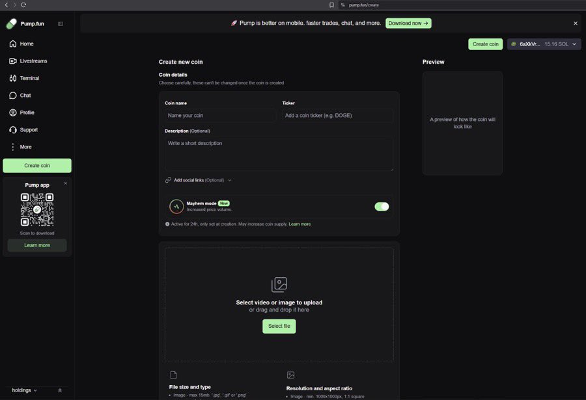
Task: Click Learn more about Mayhem mode
Action: pyautogui.click(x=300, y=223)
